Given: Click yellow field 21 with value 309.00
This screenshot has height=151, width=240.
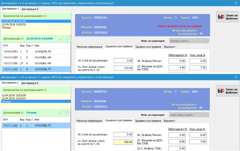Looking at the screenshot, I should click(x=123, y=142).
